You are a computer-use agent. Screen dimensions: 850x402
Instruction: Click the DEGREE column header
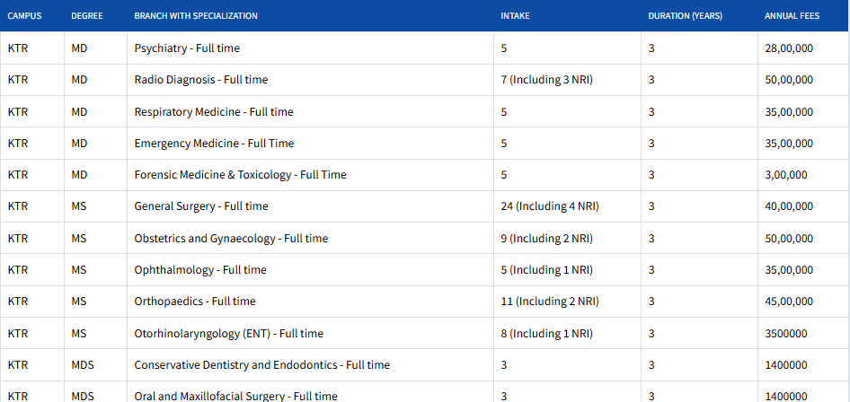pyautogui.click(x=86, y=16)
